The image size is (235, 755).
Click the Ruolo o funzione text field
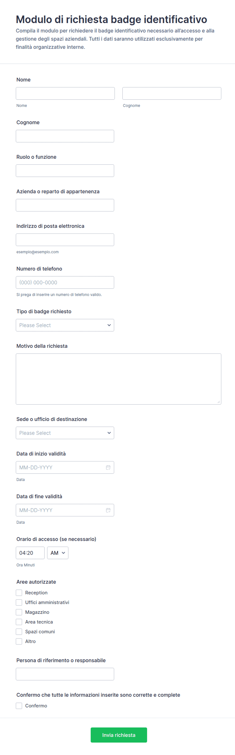coord(65,171)
